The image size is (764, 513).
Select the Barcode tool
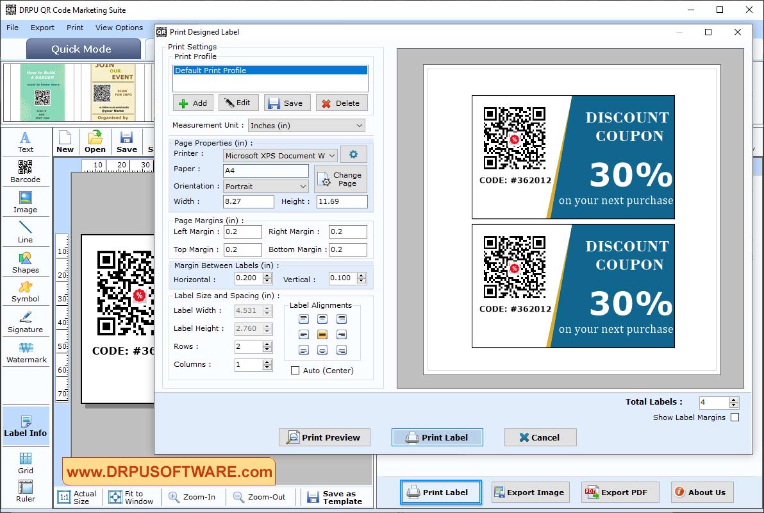point(26,172)
